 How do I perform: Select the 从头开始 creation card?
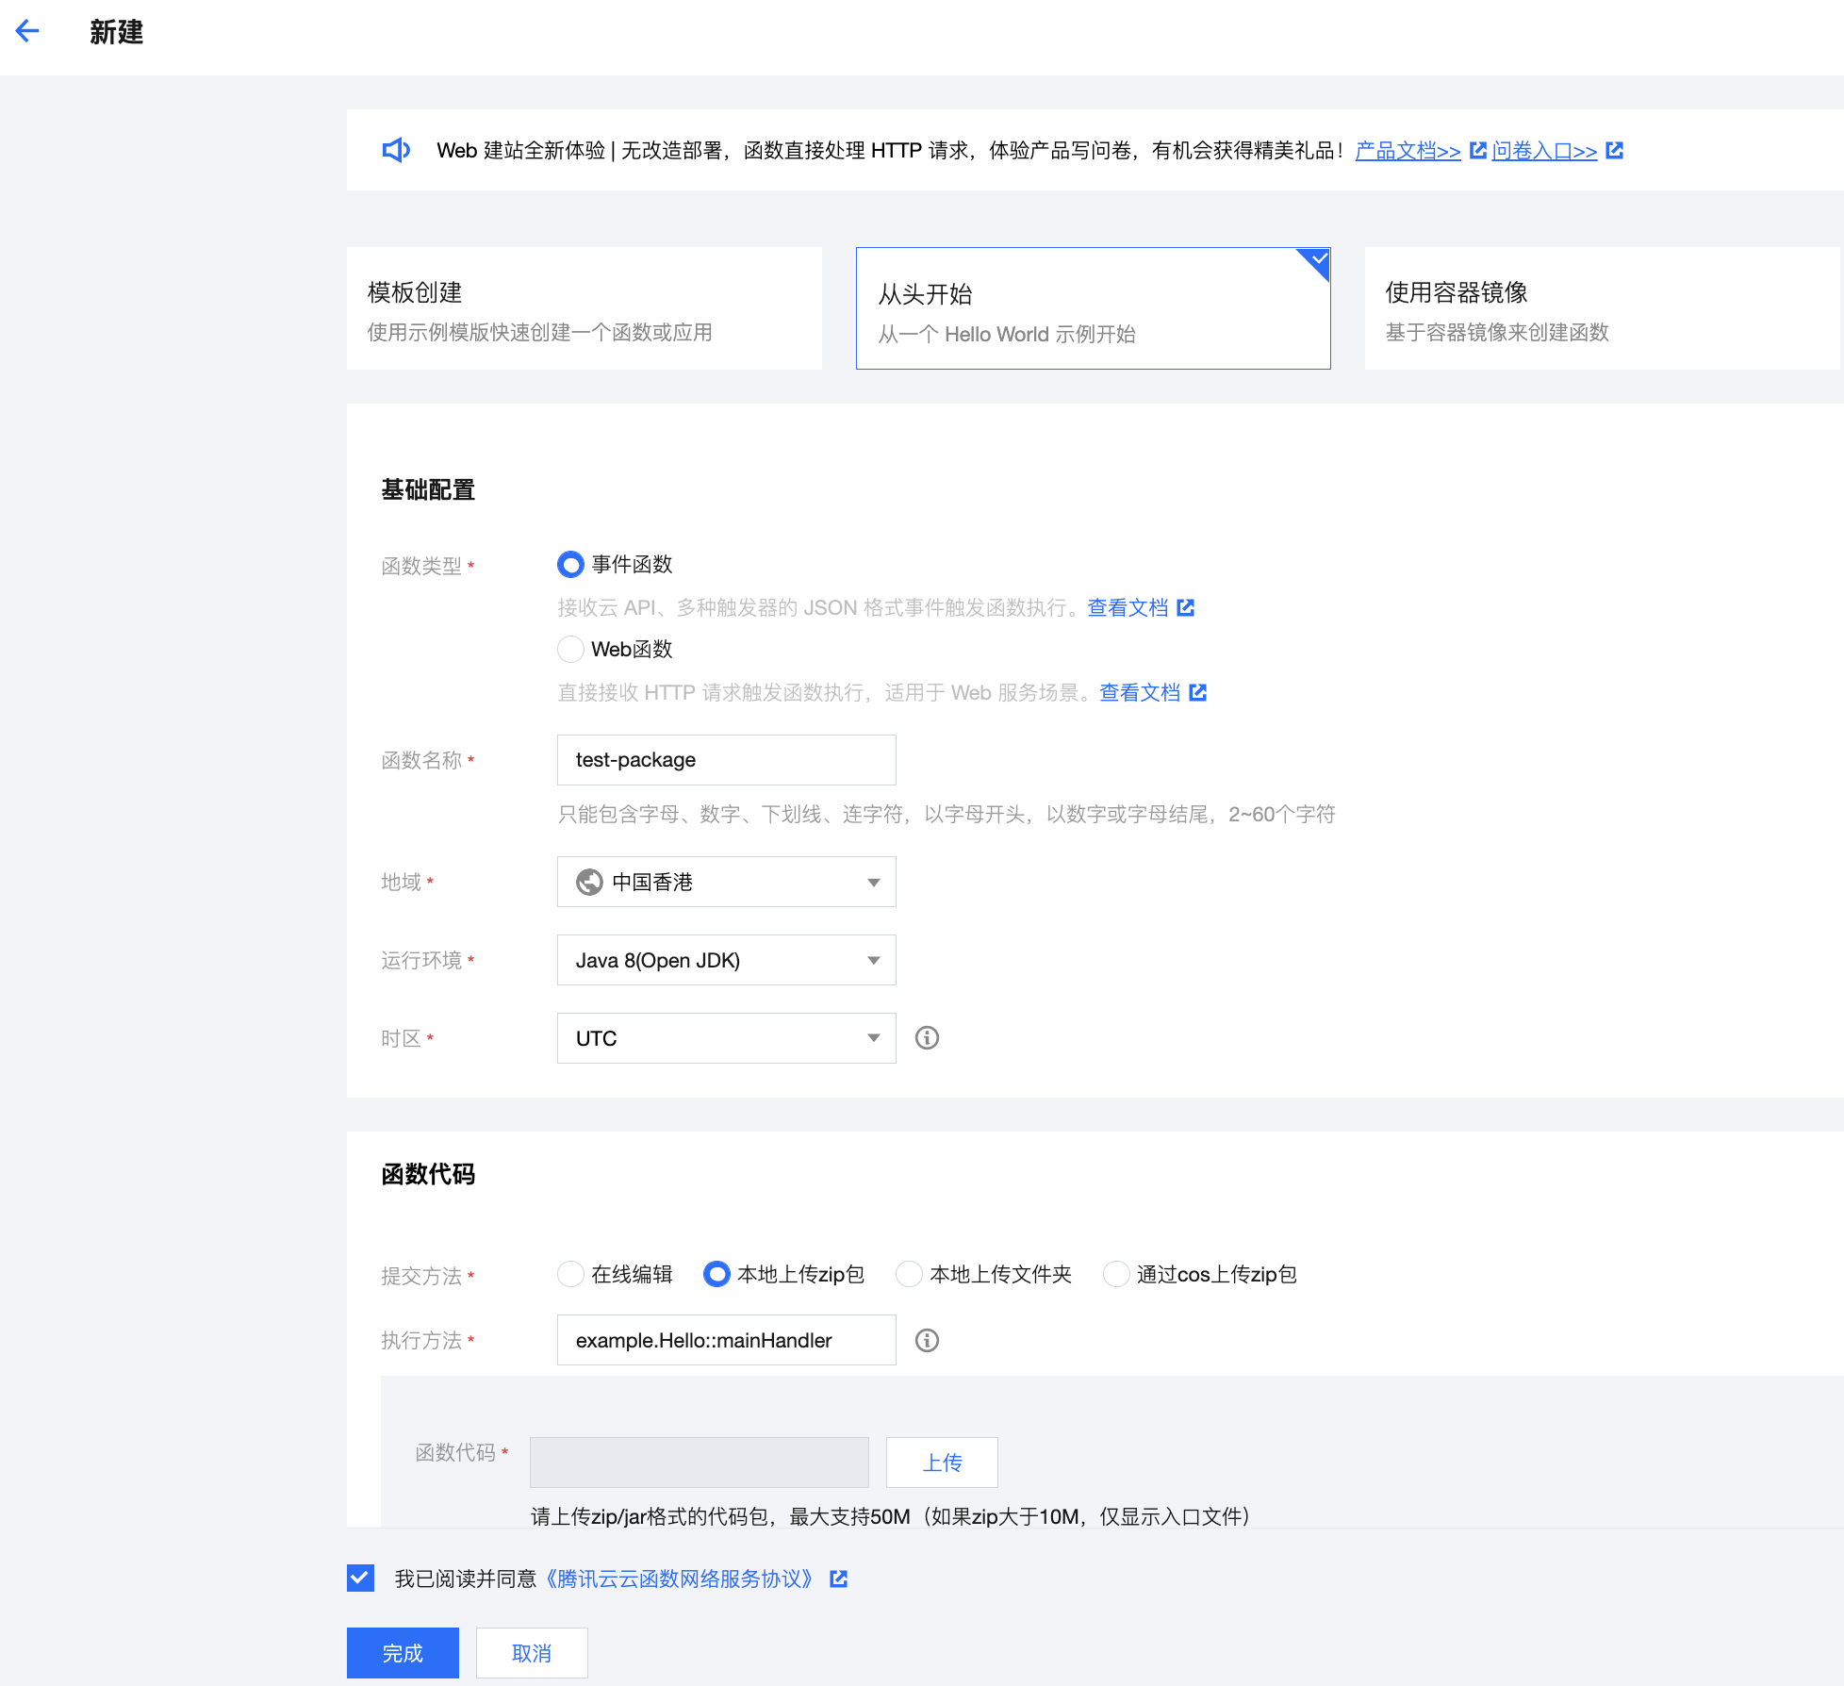pos(1094,308)
